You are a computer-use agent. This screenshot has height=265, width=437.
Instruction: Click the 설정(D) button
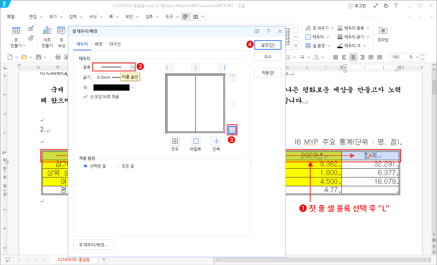tap(267, 45)
